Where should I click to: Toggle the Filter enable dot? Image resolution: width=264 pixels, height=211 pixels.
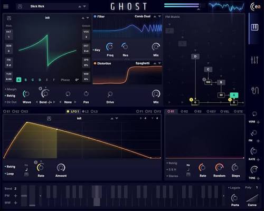95,16
